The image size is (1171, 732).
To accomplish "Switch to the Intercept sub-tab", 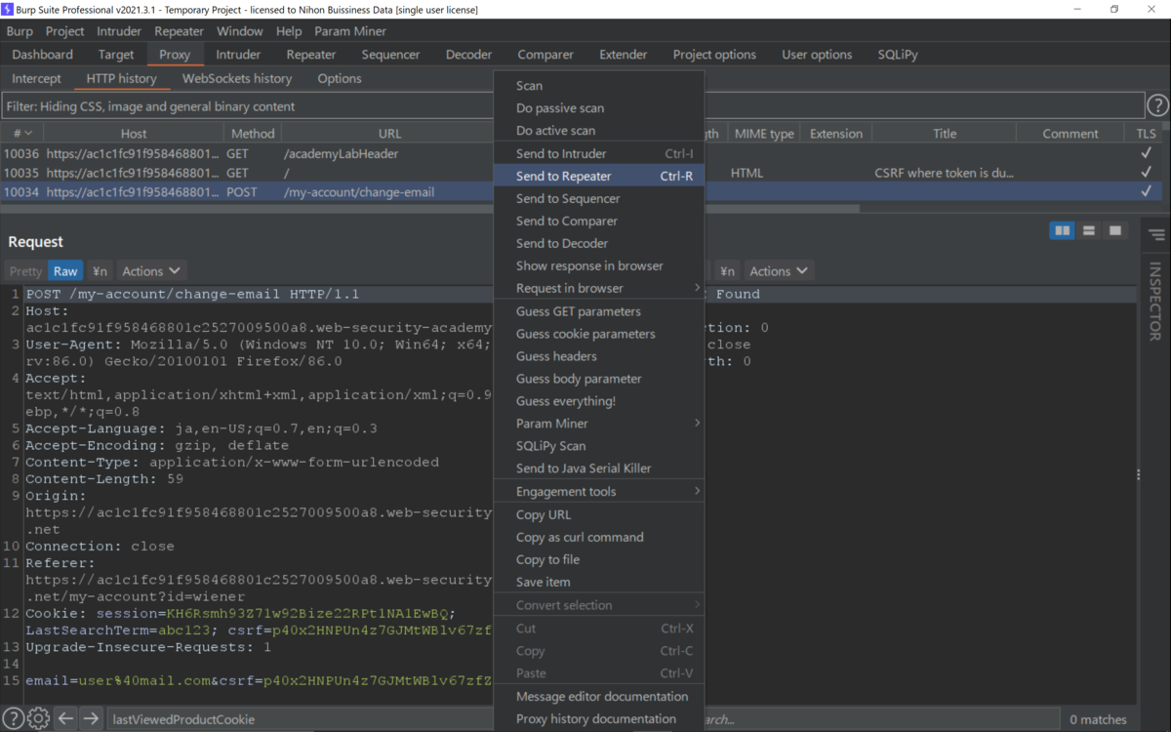I will click(x=36, y=78).
